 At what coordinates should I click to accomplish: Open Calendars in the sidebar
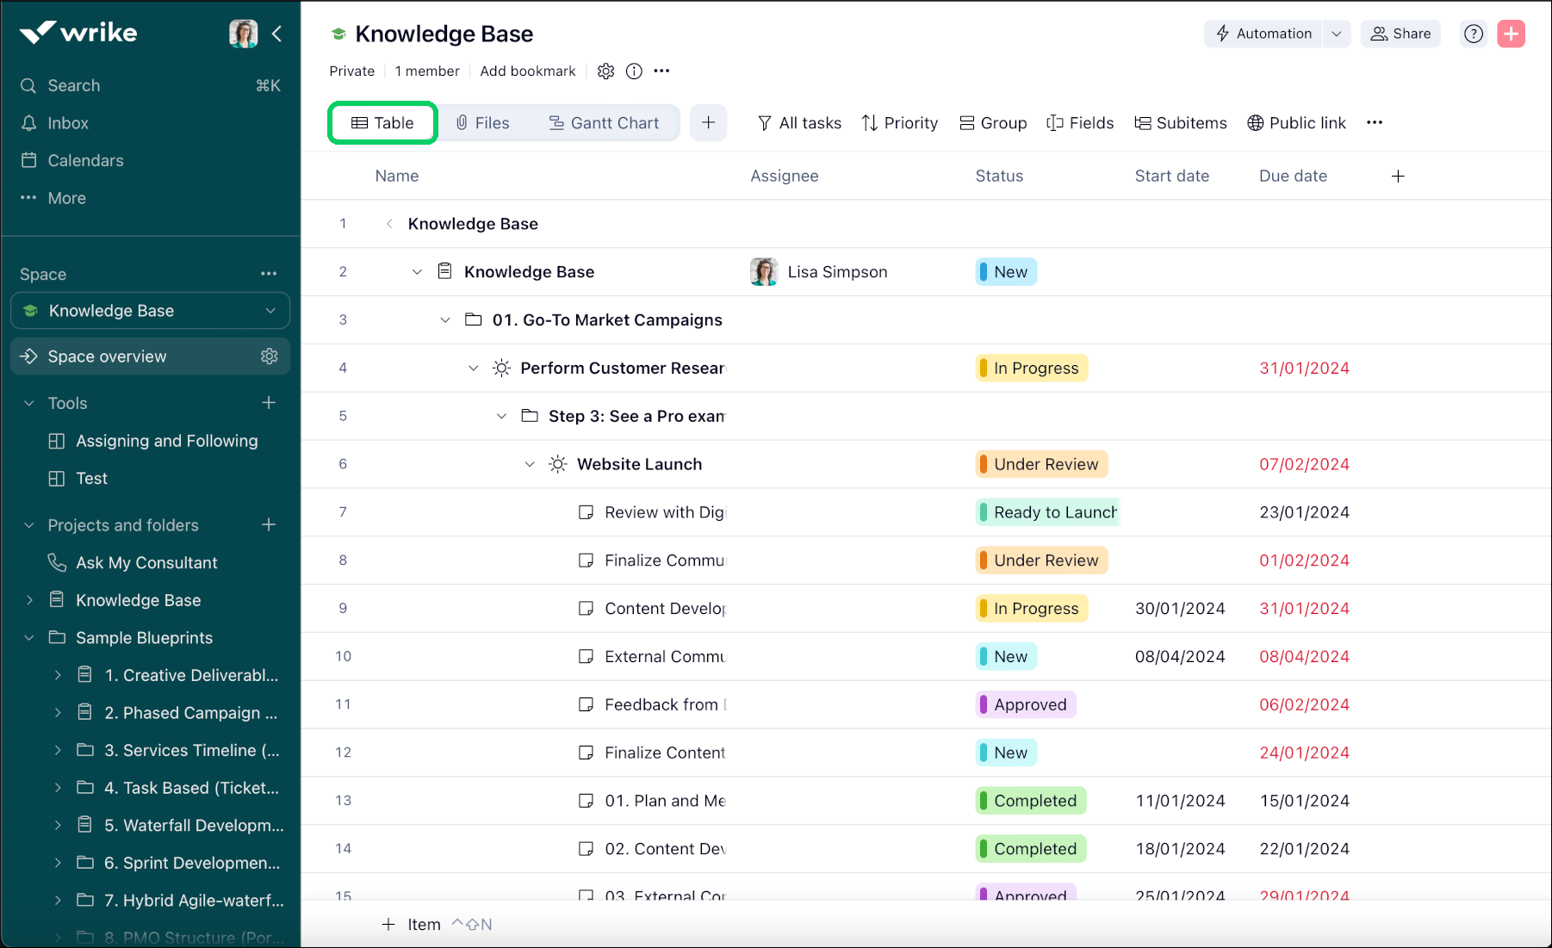[x=84, y=160]
